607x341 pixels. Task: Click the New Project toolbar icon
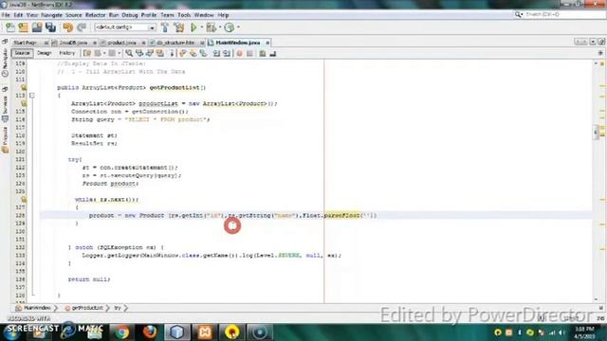(x=24, y=27)
